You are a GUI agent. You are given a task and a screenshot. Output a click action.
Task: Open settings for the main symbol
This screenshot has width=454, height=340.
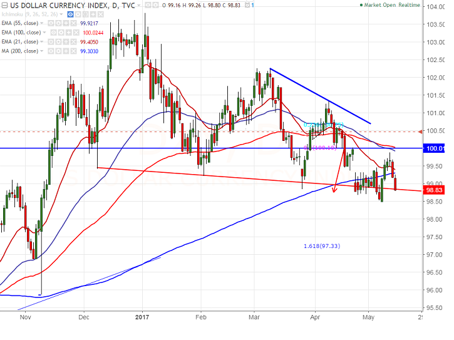tap(155, 5)
